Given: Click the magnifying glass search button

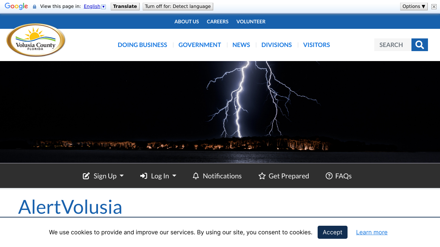Looking at the screenshot, I should tap(420, 45).
